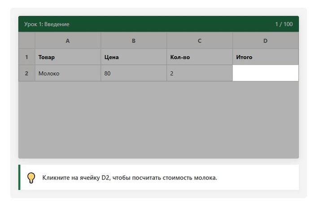Click the hint text about cell D2
314x203 pixels.
pyautogui.click(x=130, y=178)
